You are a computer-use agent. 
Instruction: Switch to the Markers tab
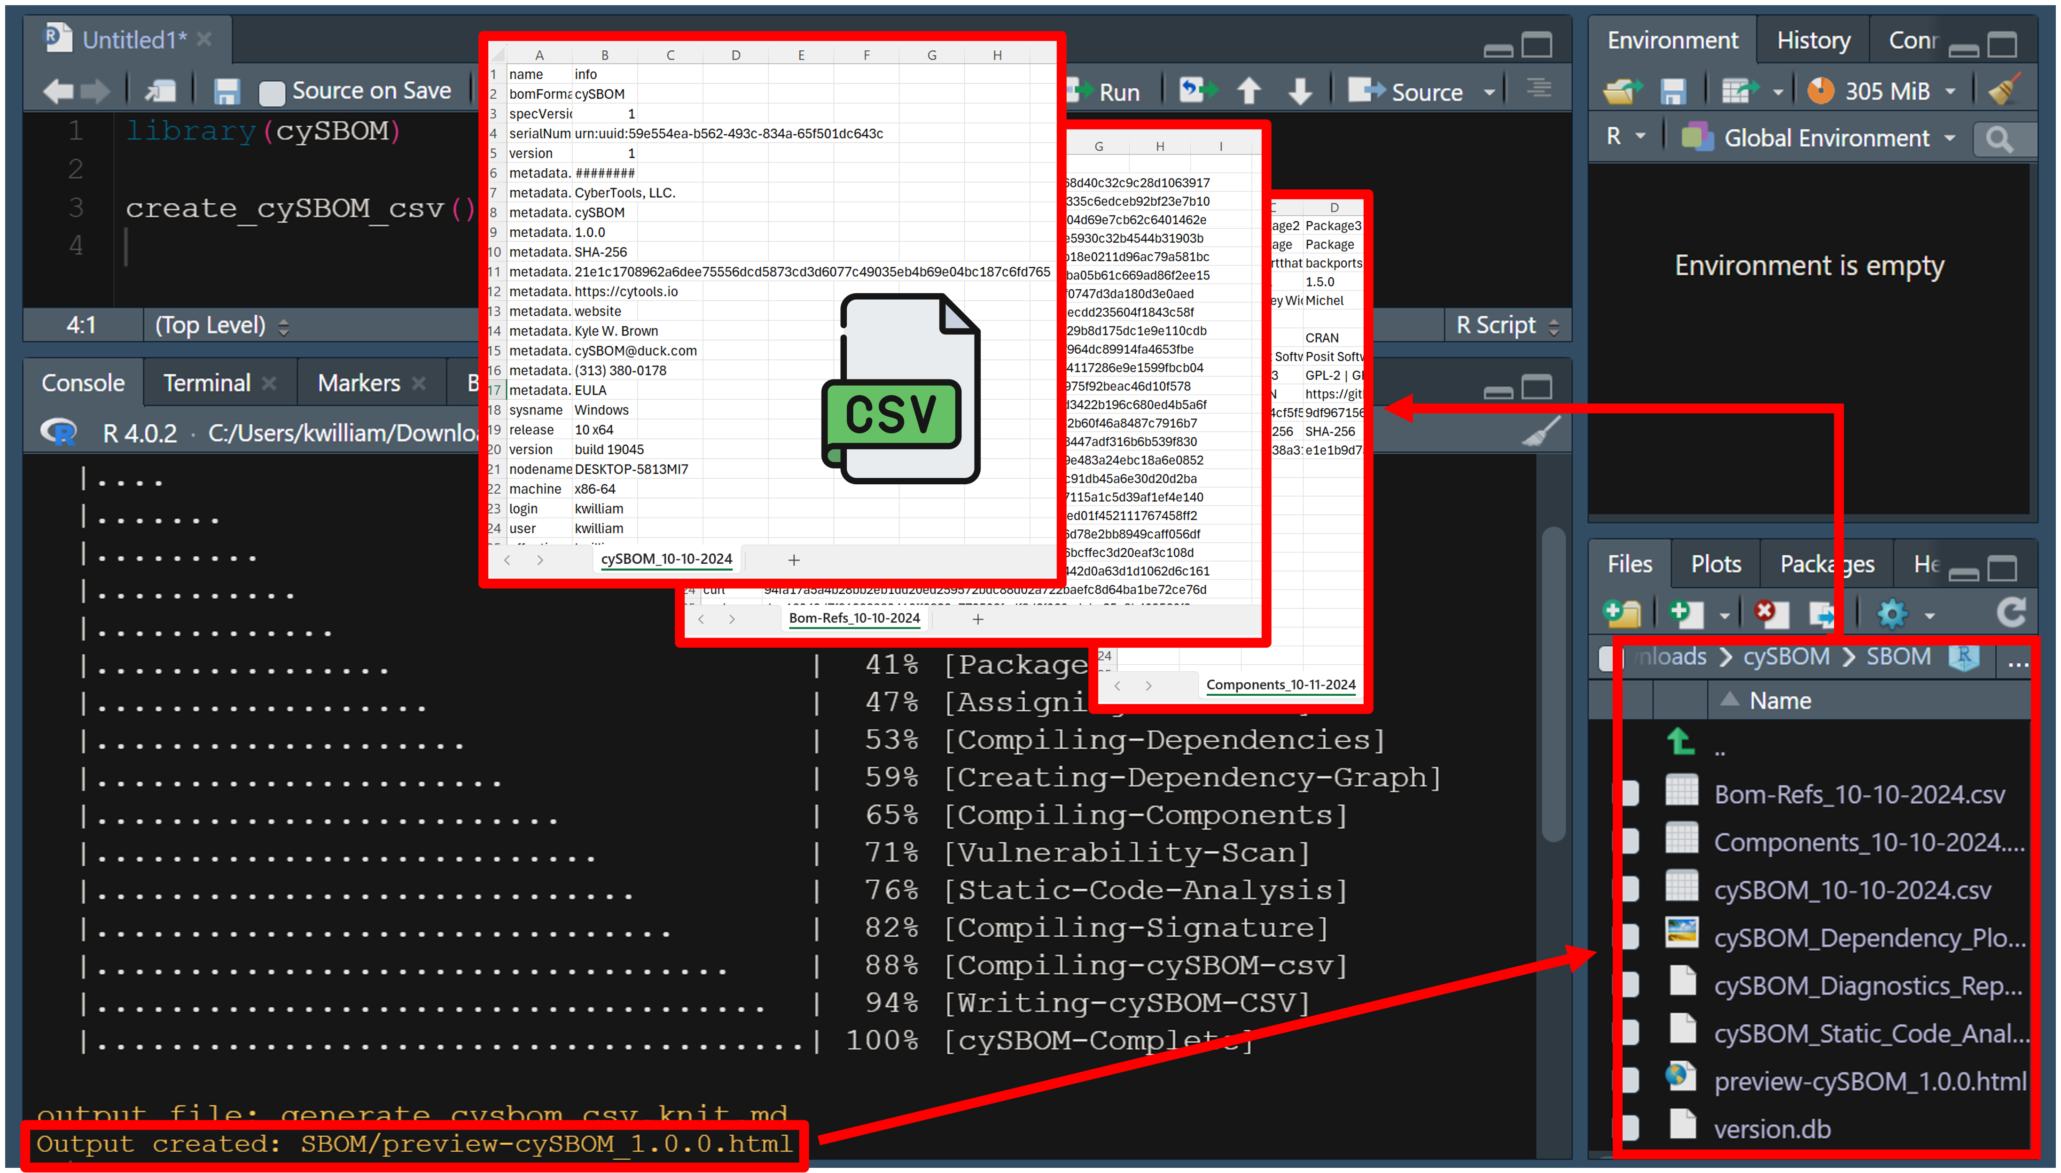tap(359, 383)
